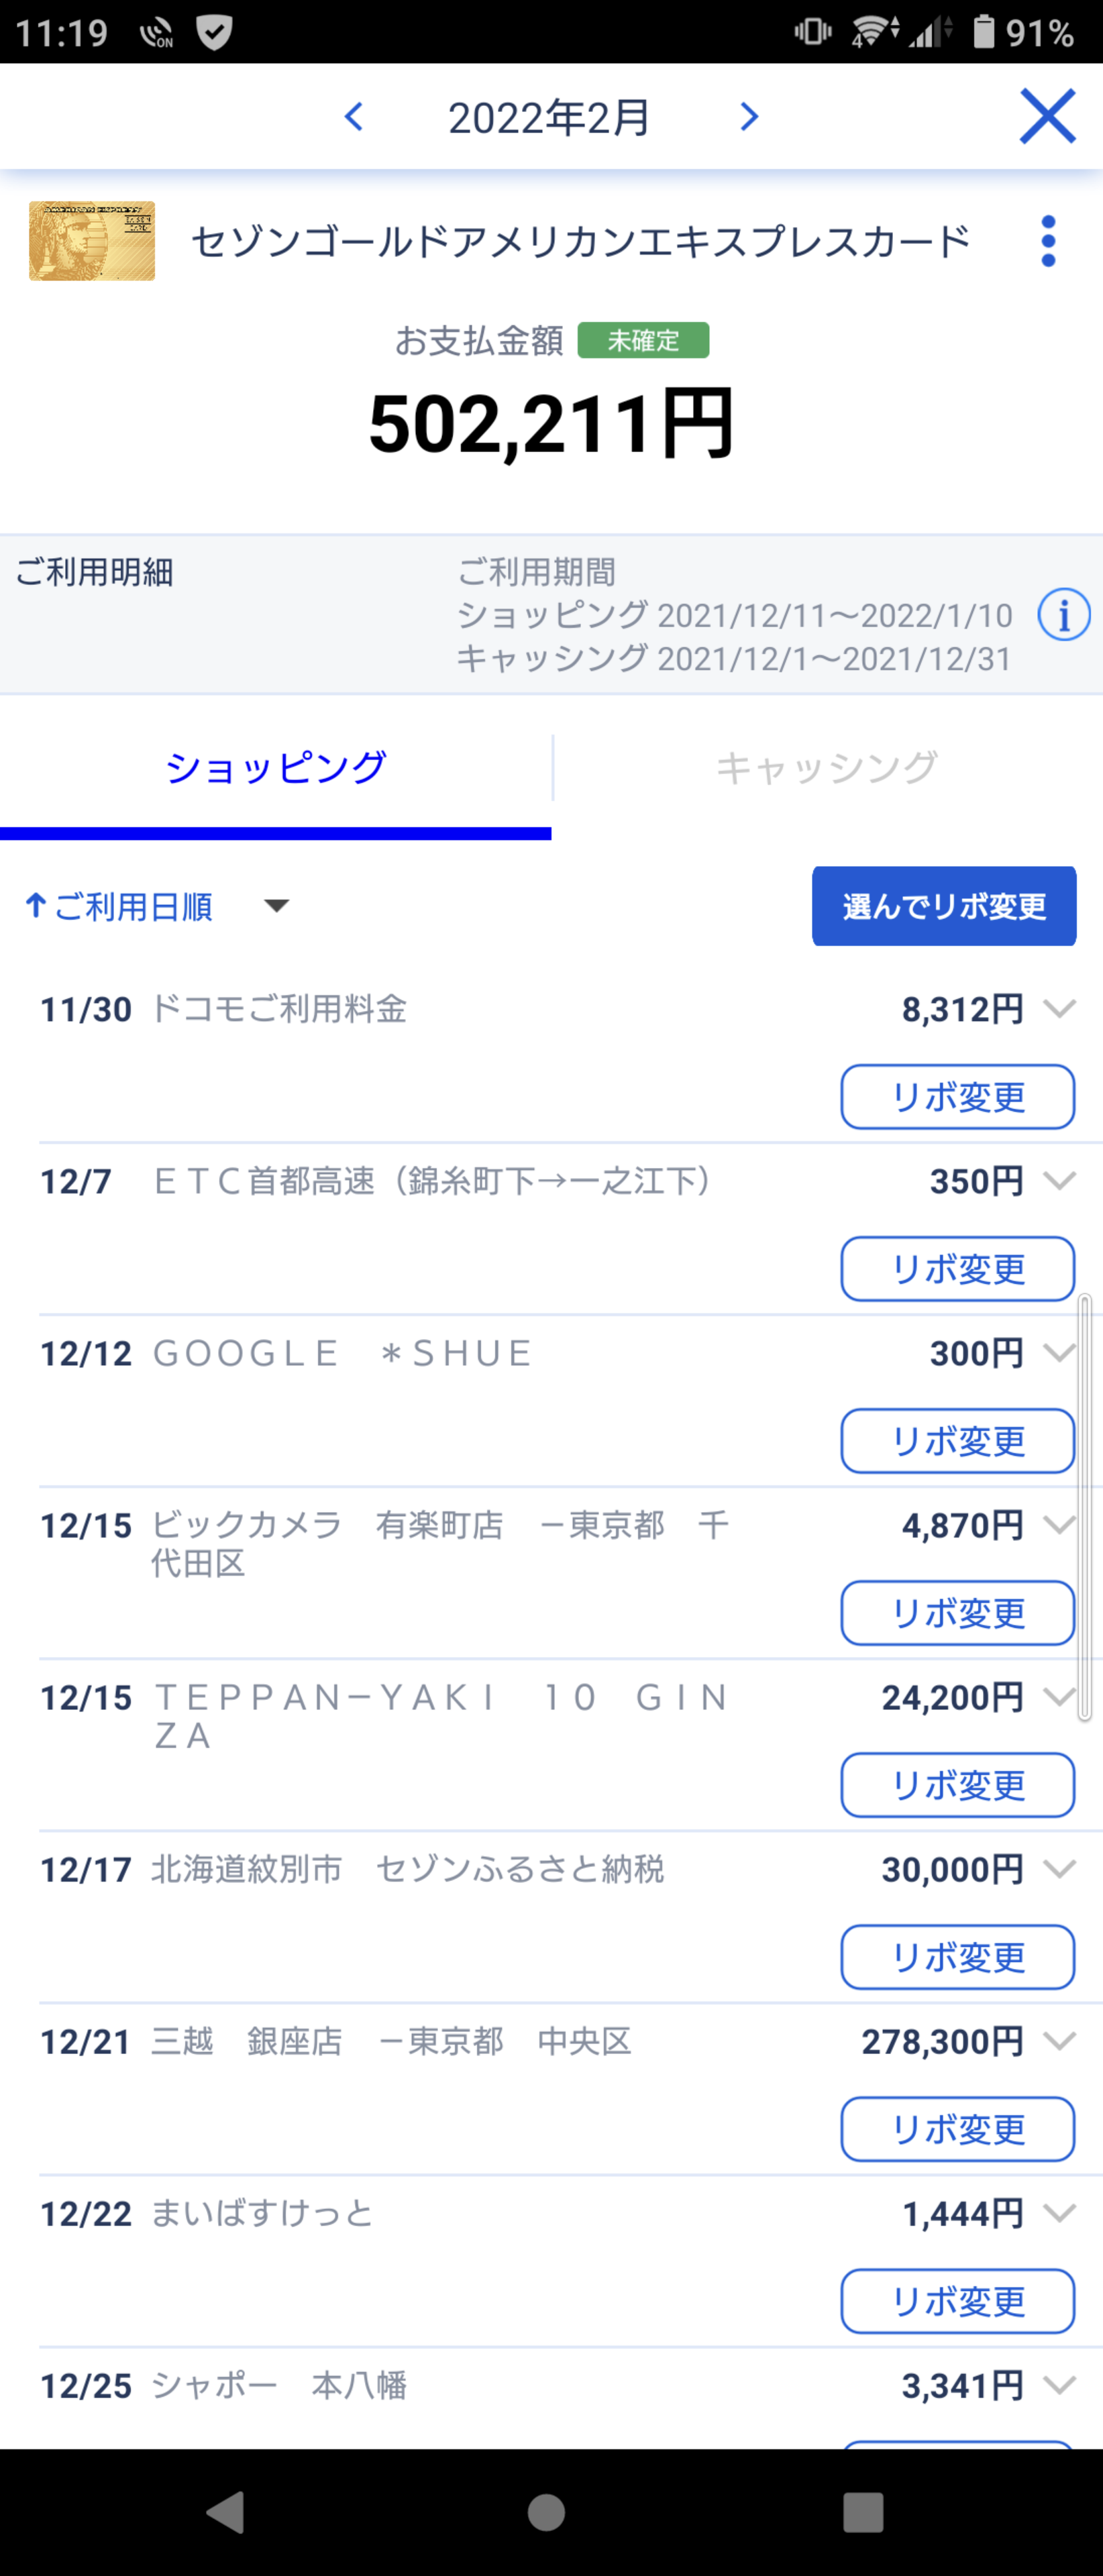
Task: Select the ショッピング tab
Action: [275, 767]
